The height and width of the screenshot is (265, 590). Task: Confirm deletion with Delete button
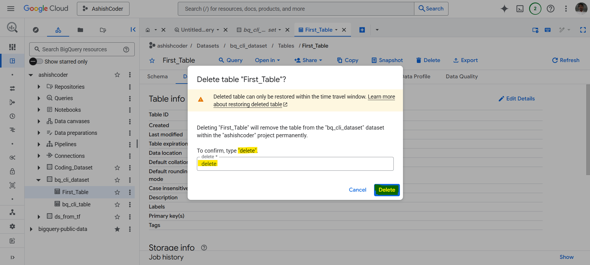pos(387,190)
